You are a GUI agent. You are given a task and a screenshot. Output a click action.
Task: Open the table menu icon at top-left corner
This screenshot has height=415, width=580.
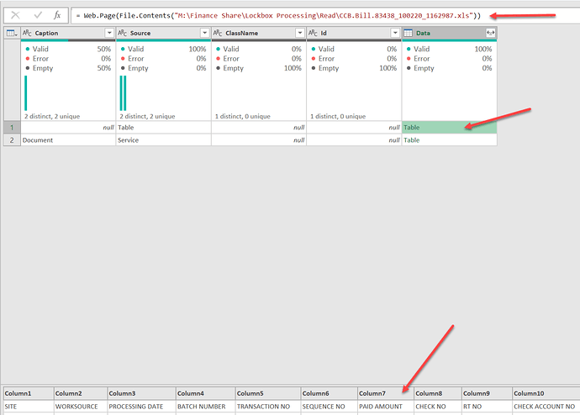pyautogui.click(x=12, y=33)
